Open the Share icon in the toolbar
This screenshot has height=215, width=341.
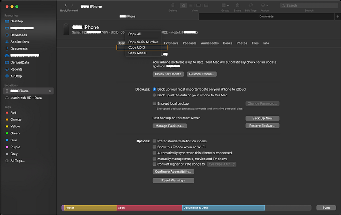237,6
